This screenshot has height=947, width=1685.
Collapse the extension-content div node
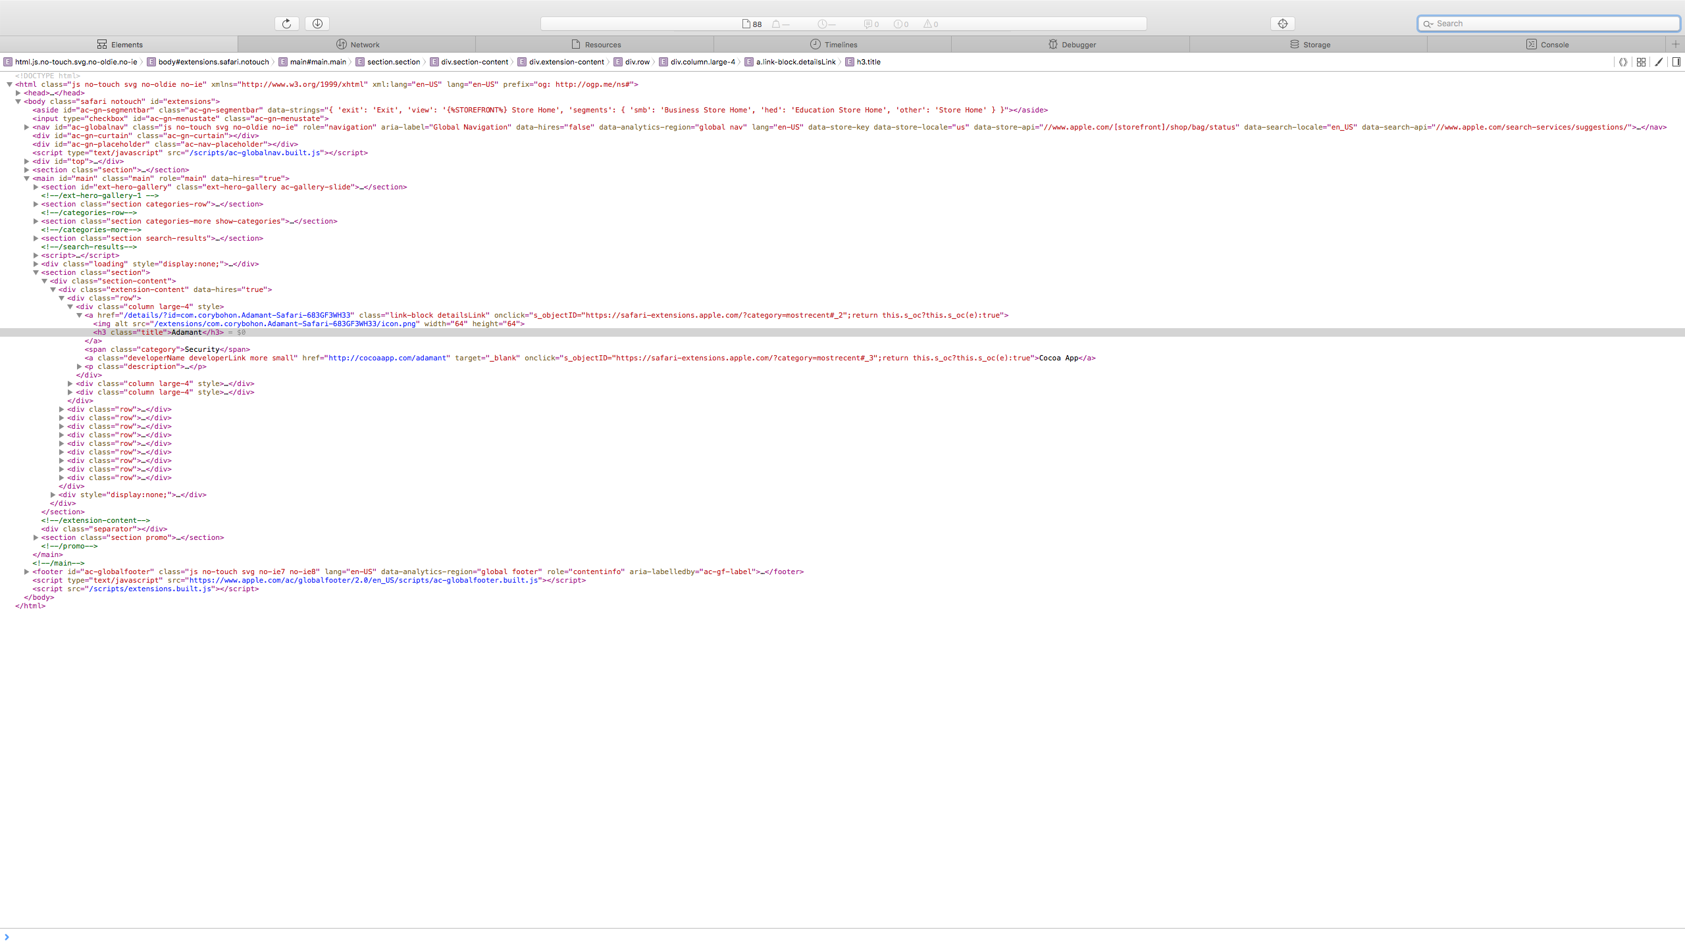click(53, 289)
